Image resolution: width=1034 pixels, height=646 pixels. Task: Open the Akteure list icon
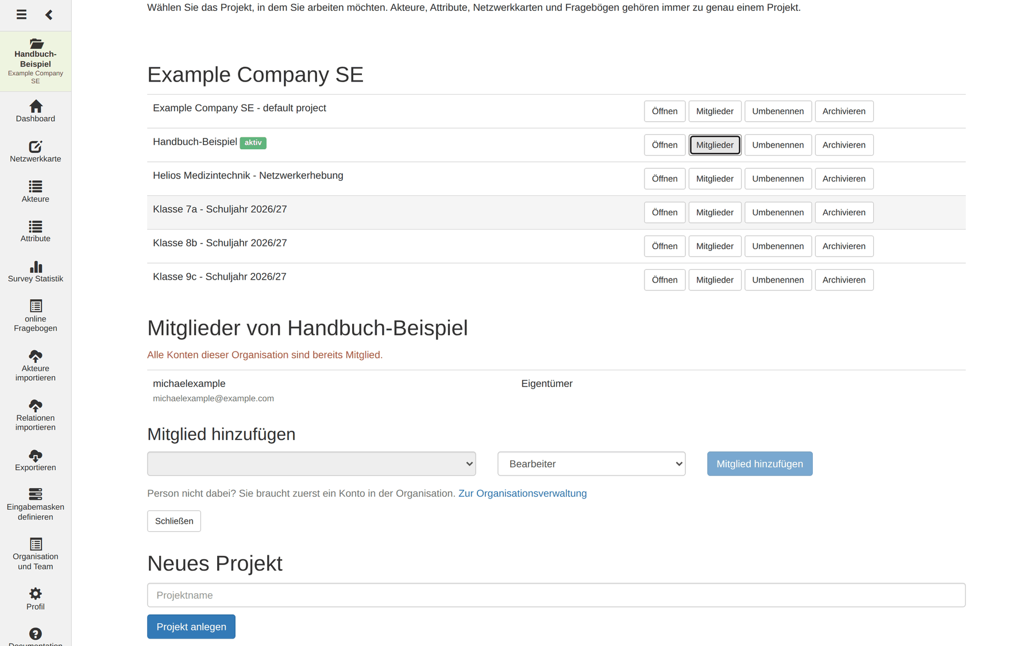tap(36, 187)
